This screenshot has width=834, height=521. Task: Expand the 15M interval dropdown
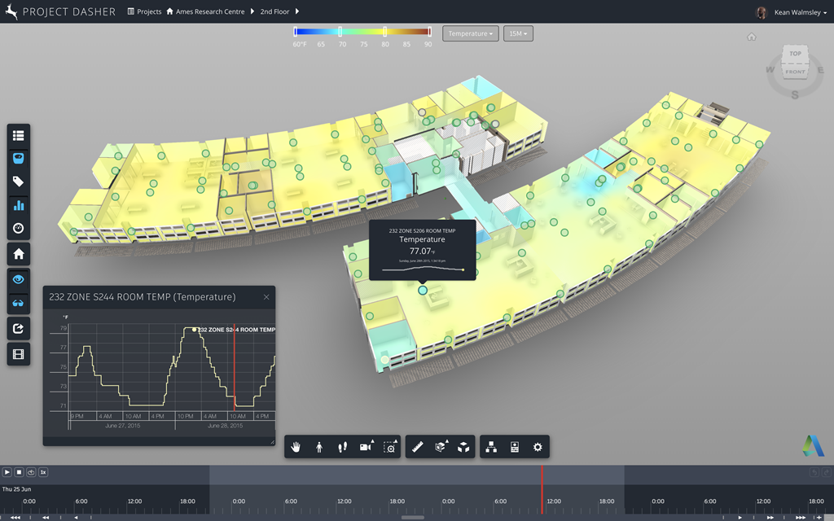tap(518, 33)
